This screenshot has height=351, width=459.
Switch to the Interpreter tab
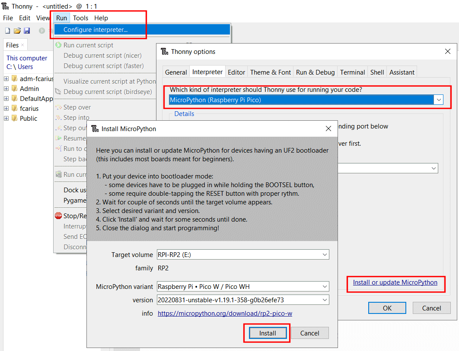click(207, 72)
